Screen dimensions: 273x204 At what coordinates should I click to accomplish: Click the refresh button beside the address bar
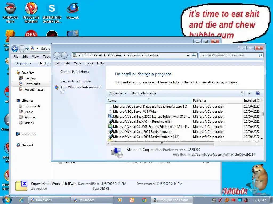click(x=194, y=55)
